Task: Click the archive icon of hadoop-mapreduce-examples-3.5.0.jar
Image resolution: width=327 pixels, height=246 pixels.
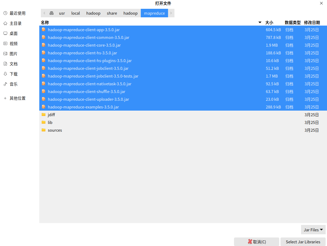Action: [x=44, y=107]
